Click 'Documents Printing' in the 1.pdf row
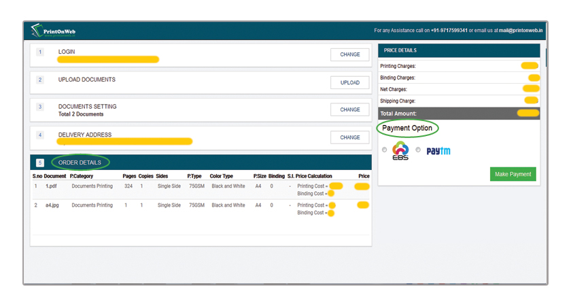Image resolution: width=571 pixels, height=306 pixels. (x=92, y=186)
